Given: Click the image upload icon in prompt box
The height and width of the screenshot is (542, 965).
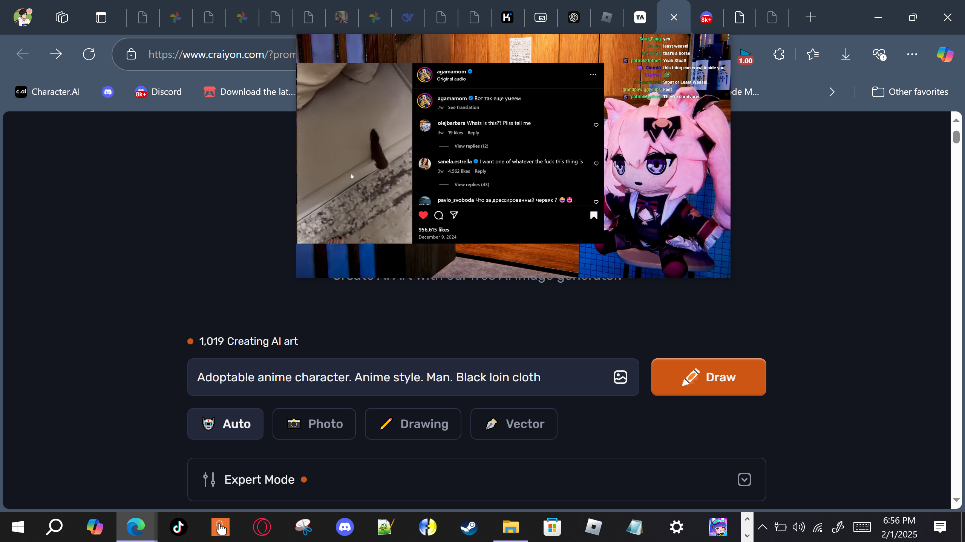Looking at the screenshot, I should [620, 377].
